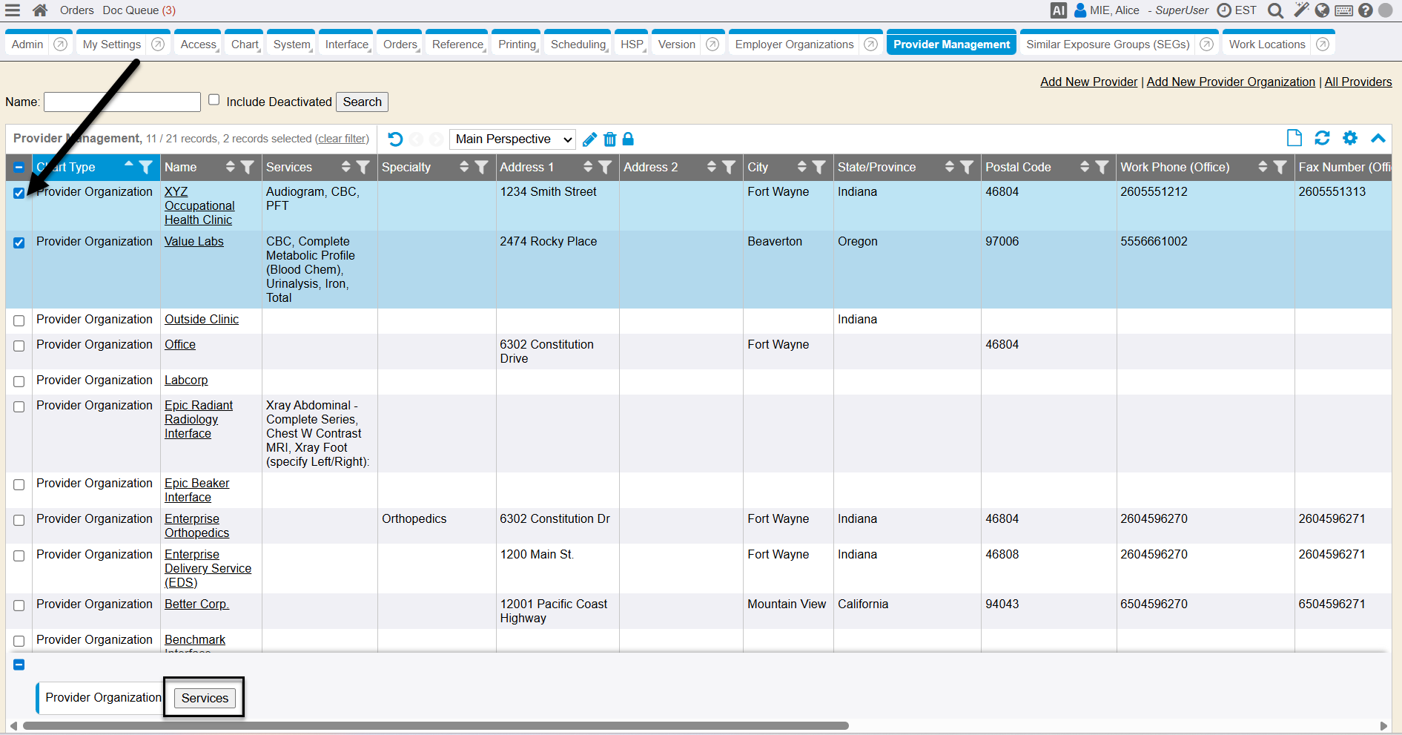Click the help question mark icon
Image resolution: width=1402 pixels, height=735 pixels.
point(1366,10)
